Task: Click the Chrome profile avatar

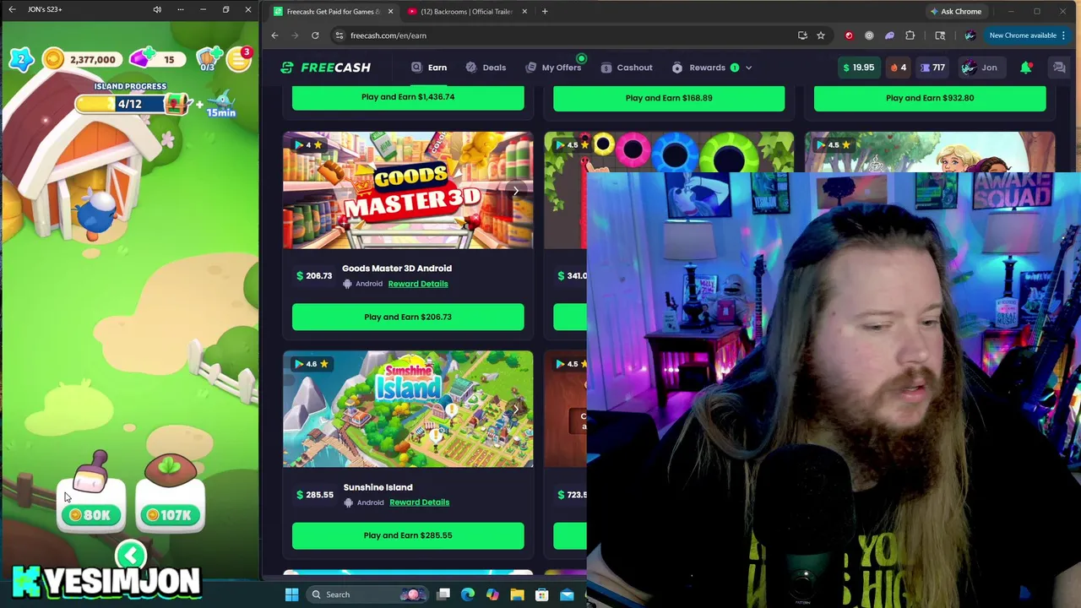Action: [970, 35]
